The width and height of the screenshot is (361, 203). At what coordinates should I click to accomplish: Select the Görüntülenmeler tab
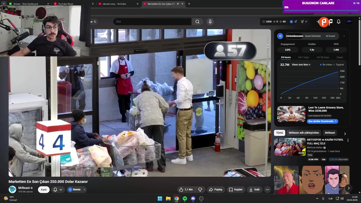[294, 36]
